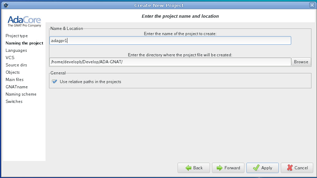Image resolution: width=317 pixels, height=178 pixels.
Task: Jump to VCS step
Action: (10, 58)
